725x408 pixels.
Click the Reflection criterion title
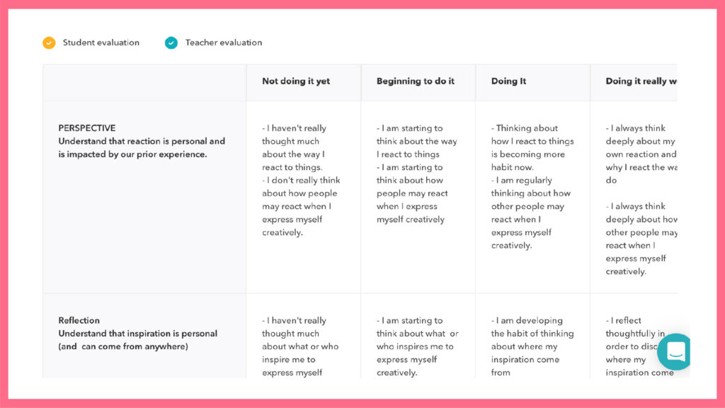(79, 320)
